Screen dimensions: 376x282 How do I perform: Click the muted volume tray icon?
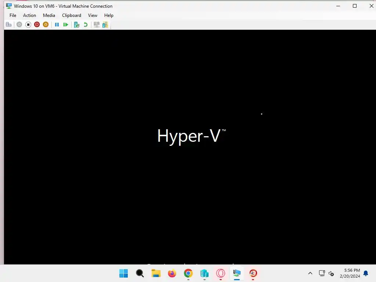click(331, 273)
